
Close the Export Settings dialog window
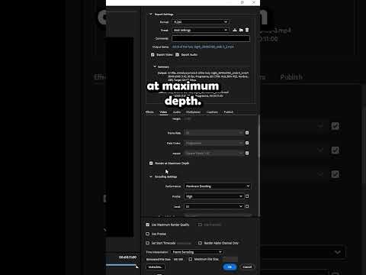click(x=254, y=2)
